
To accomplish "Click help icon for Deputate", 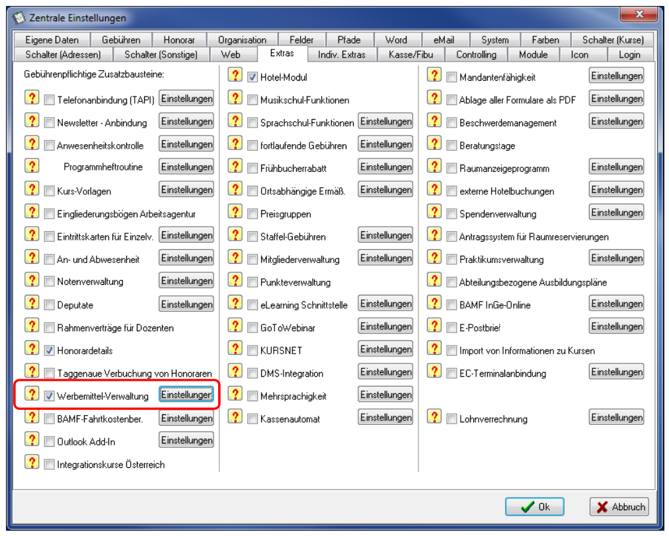I will tap(32, 303).
